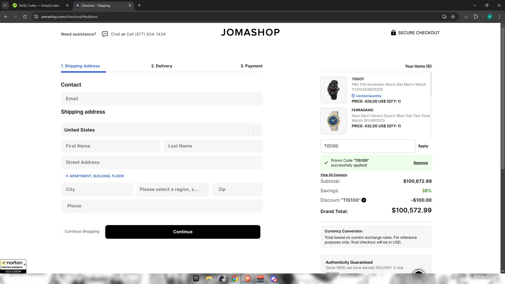Click the Grand Total amount $100,572.99
Viewport: 505px width, 284px height.
coord(411,210)
